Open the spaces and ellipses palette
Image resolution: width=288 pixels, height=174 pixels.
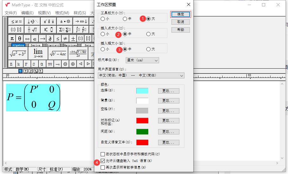click(x=32, y=22)
